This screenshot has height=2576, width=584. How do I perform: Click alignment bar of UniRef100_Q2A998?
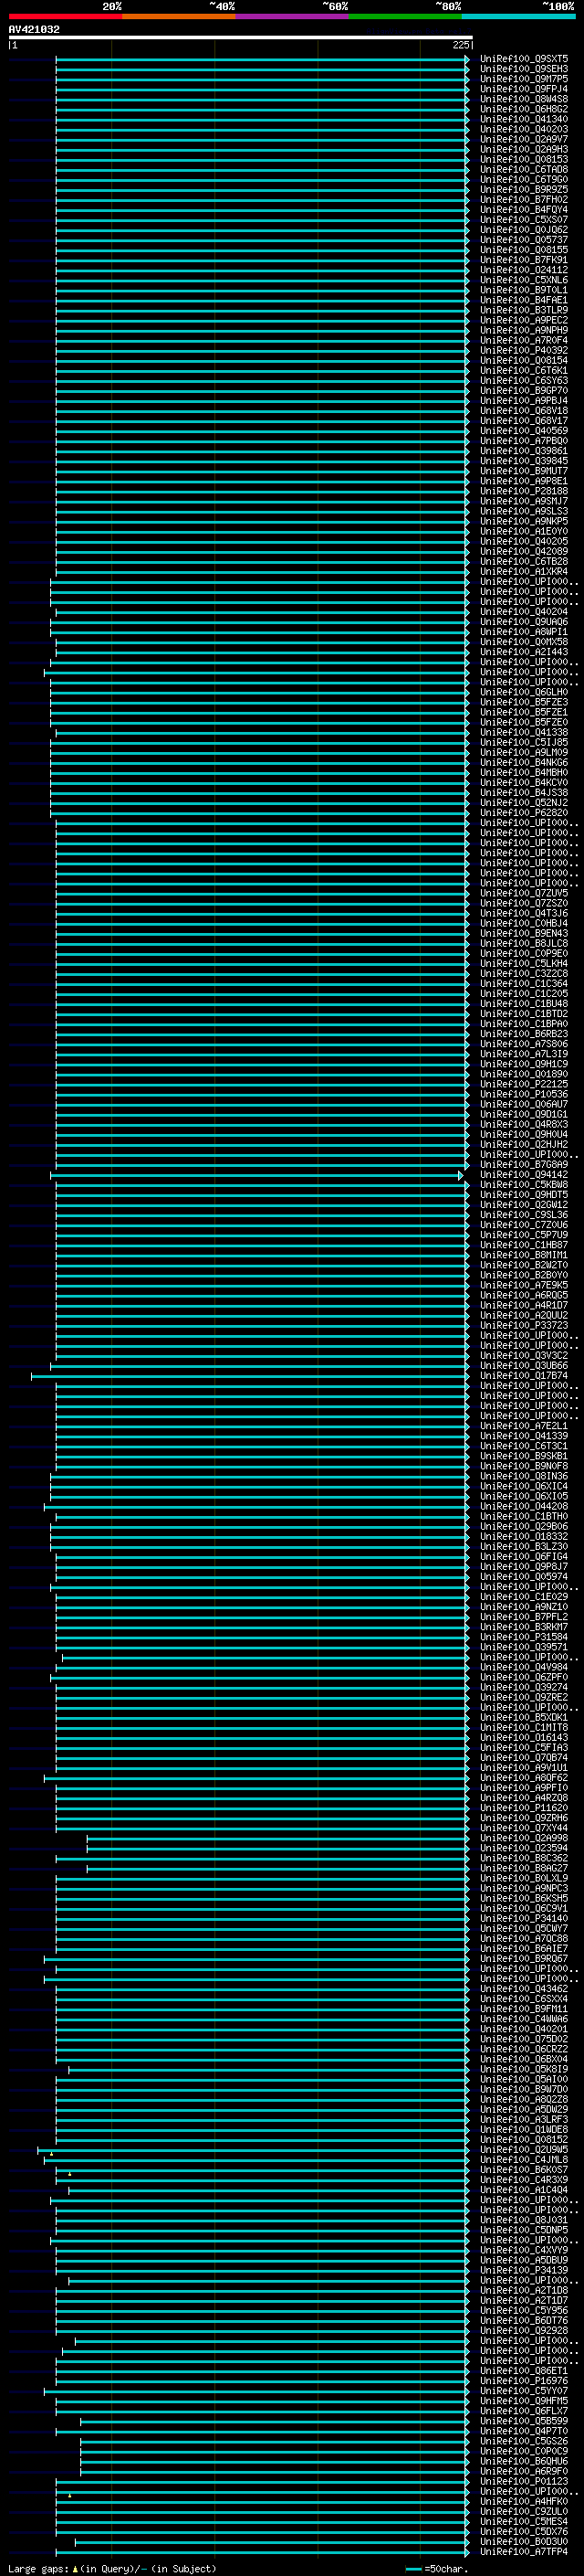(x=277, y=1838)
